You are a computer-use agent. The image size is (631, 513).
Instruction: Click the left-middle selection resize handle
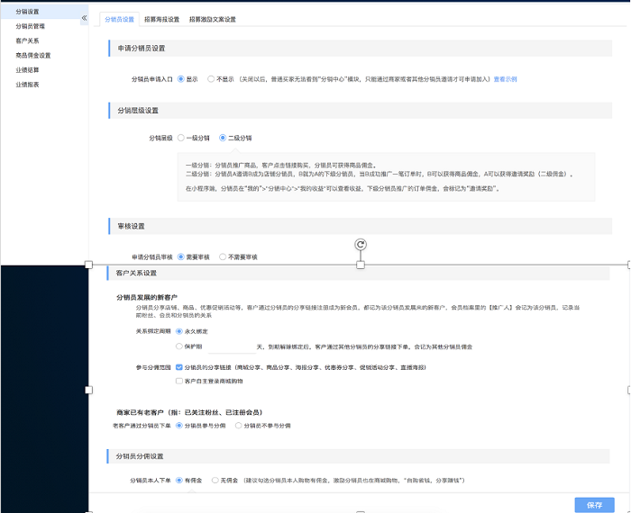89,390
